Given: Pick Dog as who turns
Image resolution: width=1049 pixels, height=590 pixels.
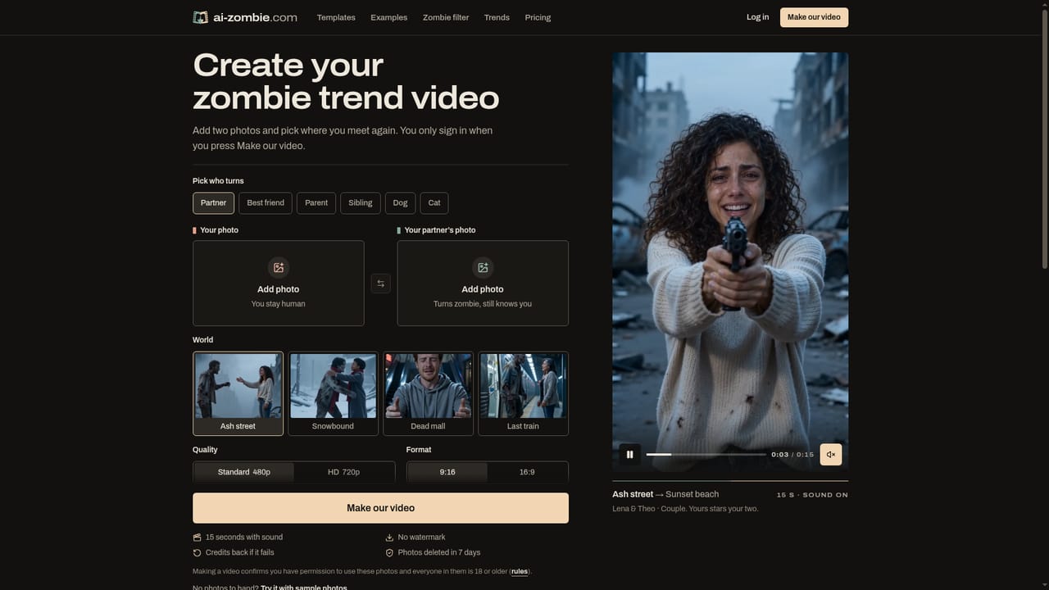Looking at the screenshot, I should 400,203.
